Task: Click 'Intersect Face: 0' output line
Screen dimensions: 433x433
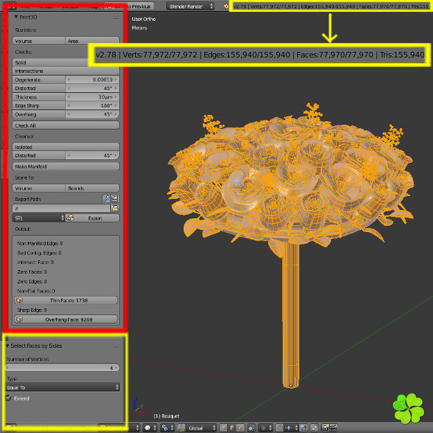Action: coord(35,262)
